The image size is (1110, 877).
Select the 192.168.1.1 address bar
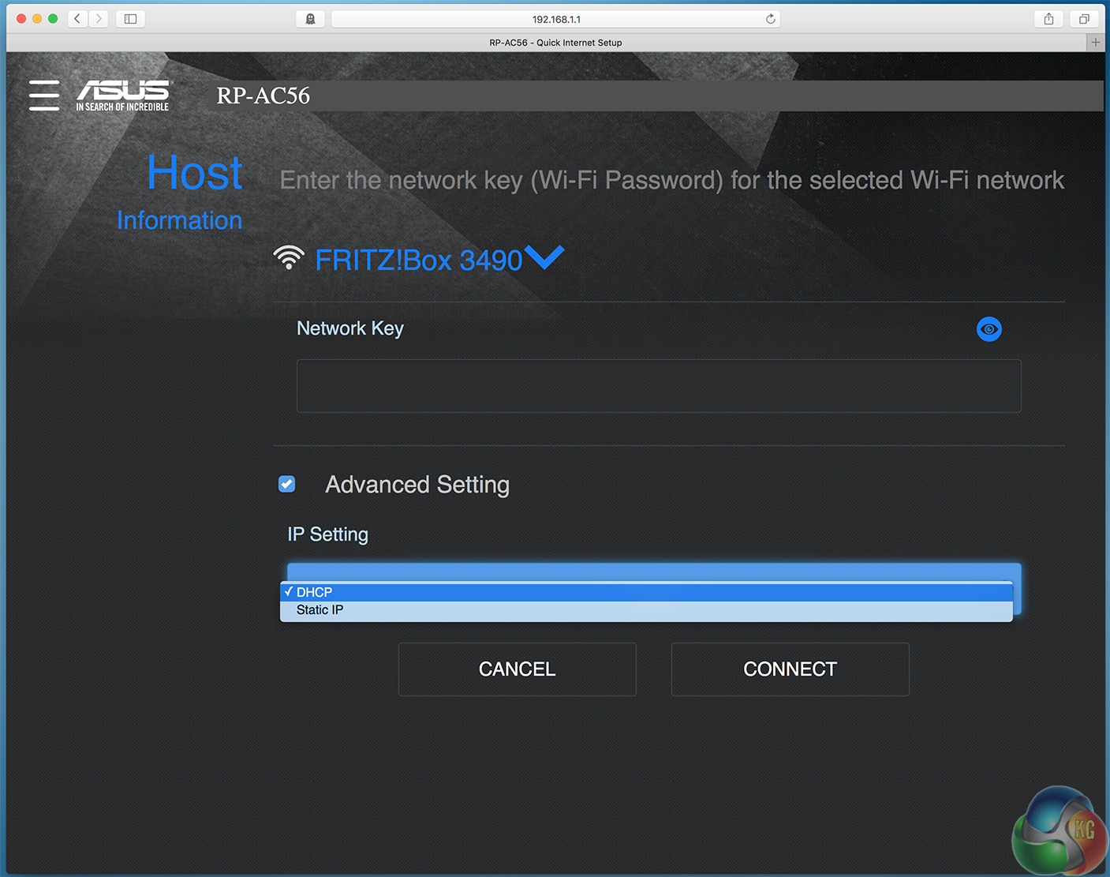coord(555,19)
